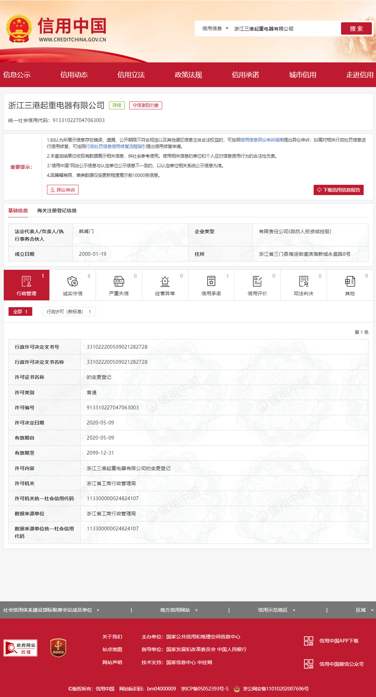
Task: Click the 有效期至 value 2099-12-31
Action: (100, 453)
